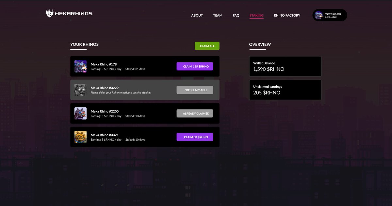The height and width of the screenshot is (206, 392).
Task: Open the Team menu item
Action: pyautogui.click(x=218, y=15)
